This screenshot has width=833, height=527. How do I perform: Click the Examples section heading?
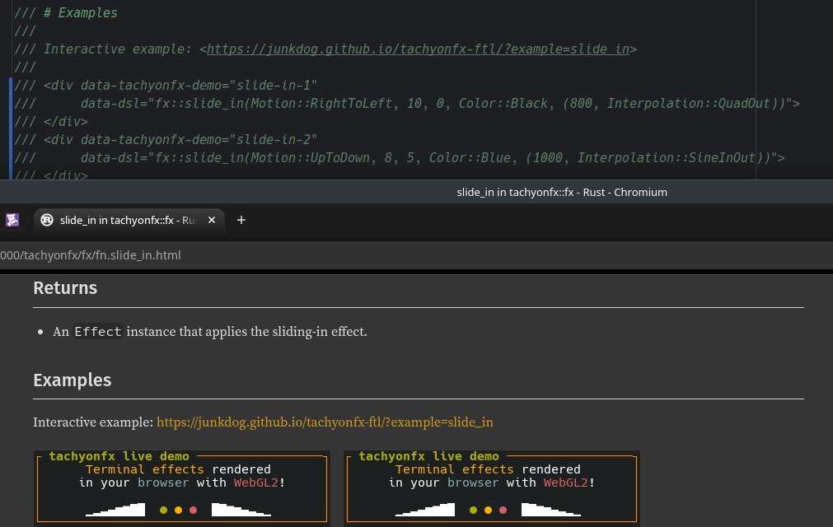click(72, 380)
